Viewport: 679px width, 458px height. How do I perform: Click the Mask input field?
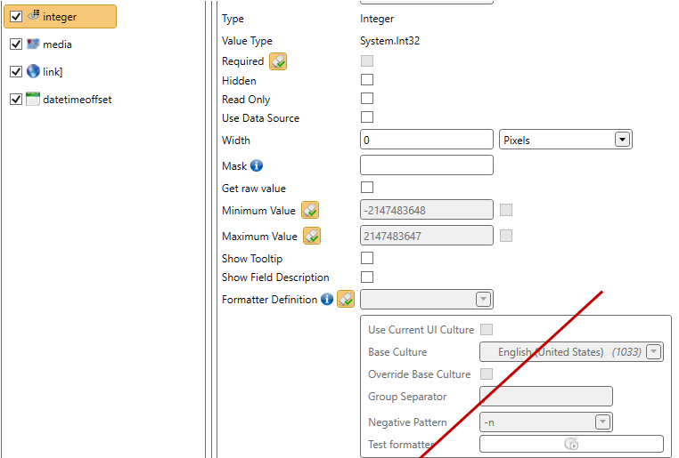coord(427,165)
